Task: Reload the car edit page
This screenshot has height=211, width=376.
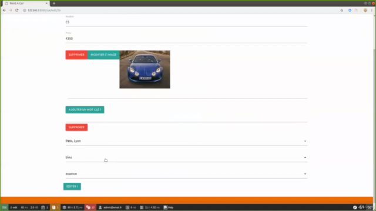Action: (x=17, y=11)
